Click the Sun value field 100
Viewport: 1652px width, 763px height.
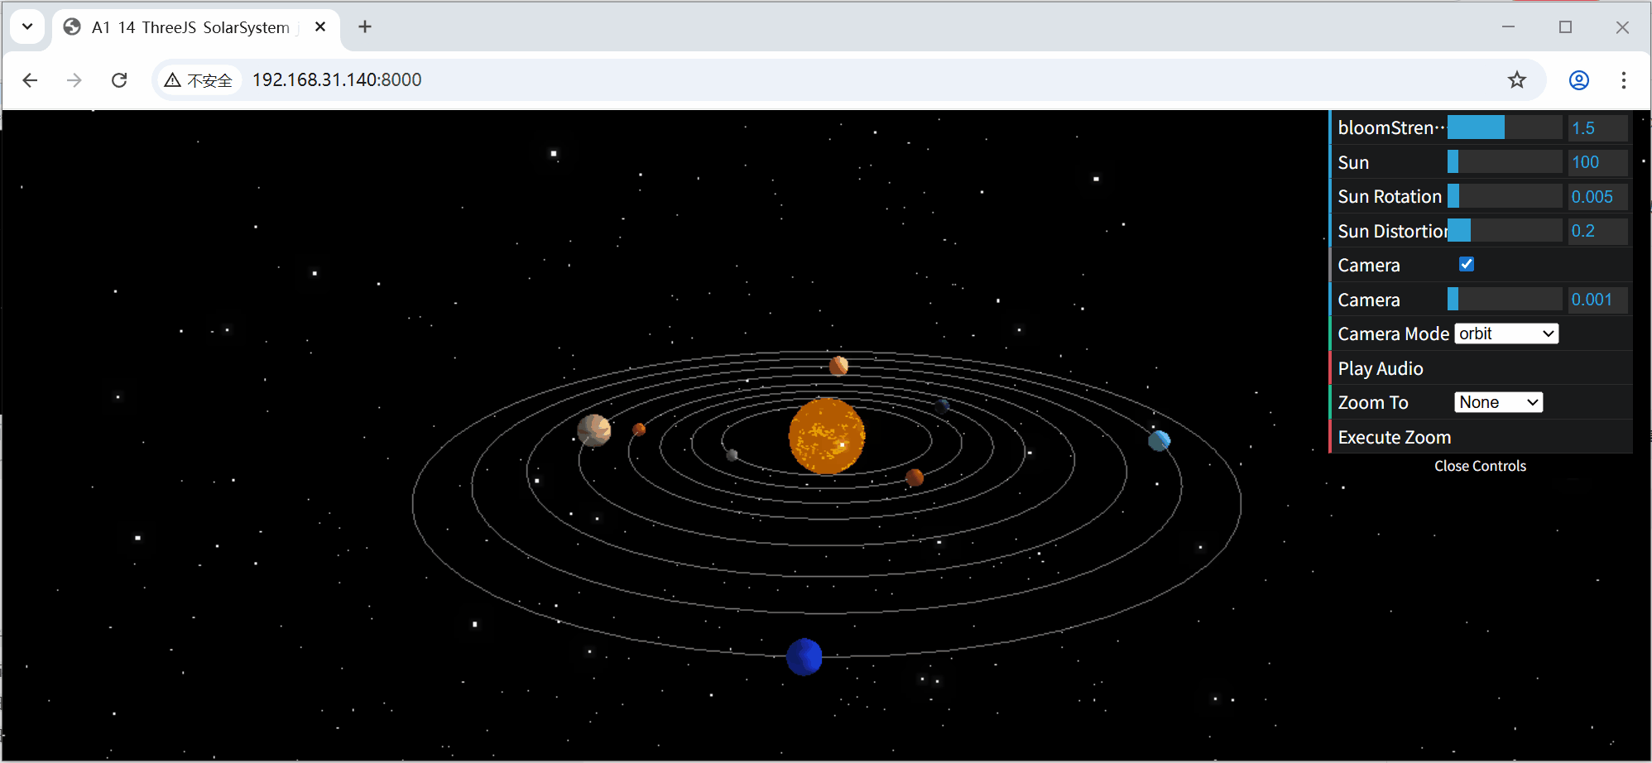click(1597, 162)
